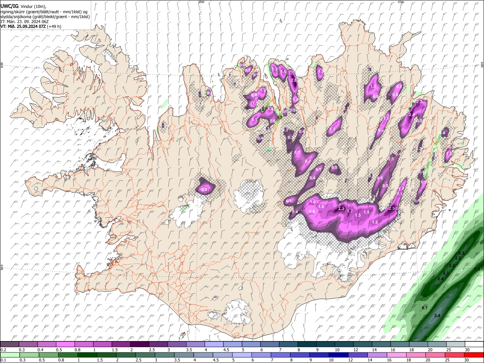
Task: Click upper legend swatch between 3 and 3.5
Action: click(177, 344)
